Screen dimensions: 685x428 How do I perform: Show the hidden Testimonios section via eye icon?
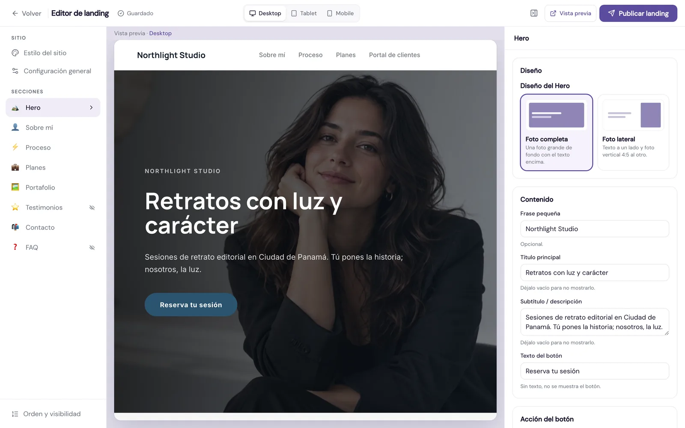(92, 208)
